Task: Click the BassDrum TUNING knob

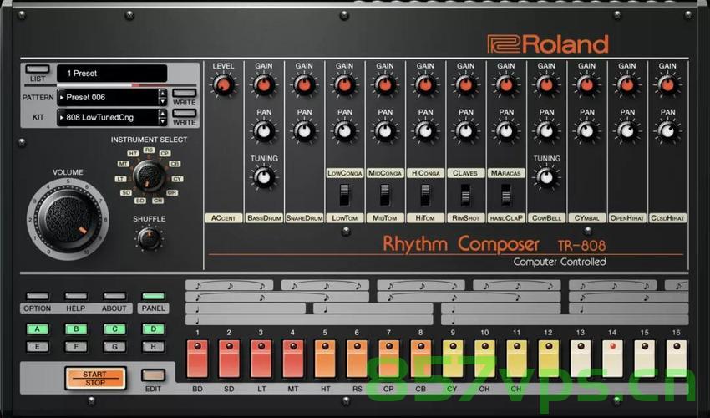Action: point(263,177)
